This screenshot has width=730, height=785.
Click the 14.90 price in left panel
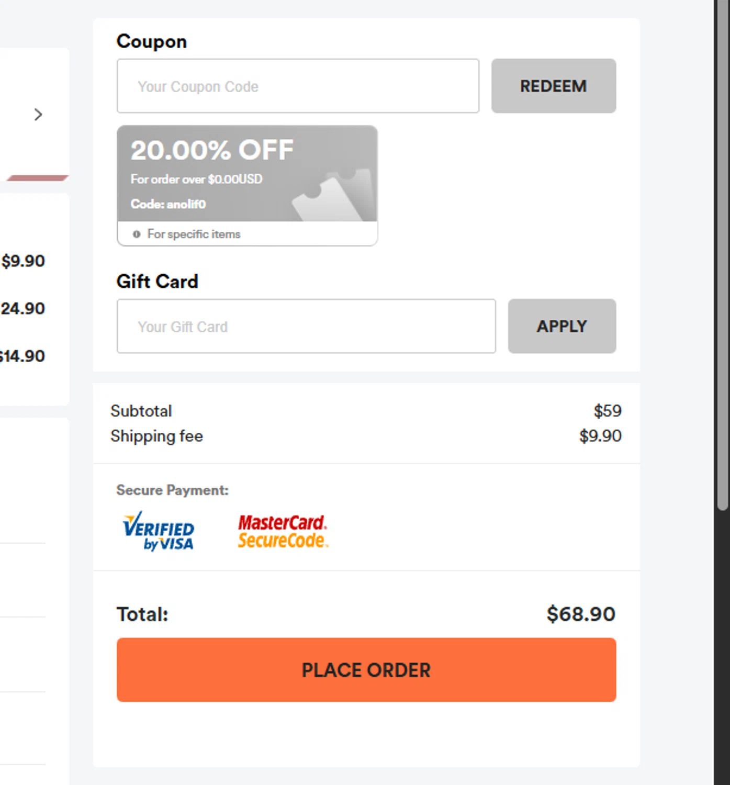(23, 356)
